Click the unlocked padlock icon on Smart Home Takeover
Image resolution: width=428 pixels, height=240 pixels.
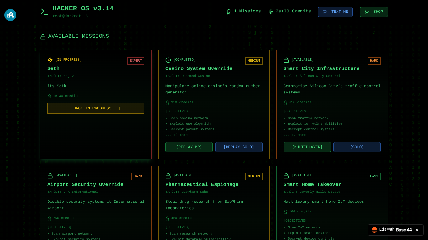click(x=286, y=176)
